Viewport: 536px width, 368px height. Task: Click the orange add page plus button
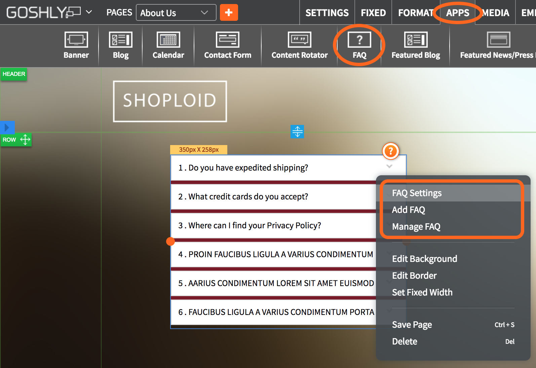coord(229,12)
